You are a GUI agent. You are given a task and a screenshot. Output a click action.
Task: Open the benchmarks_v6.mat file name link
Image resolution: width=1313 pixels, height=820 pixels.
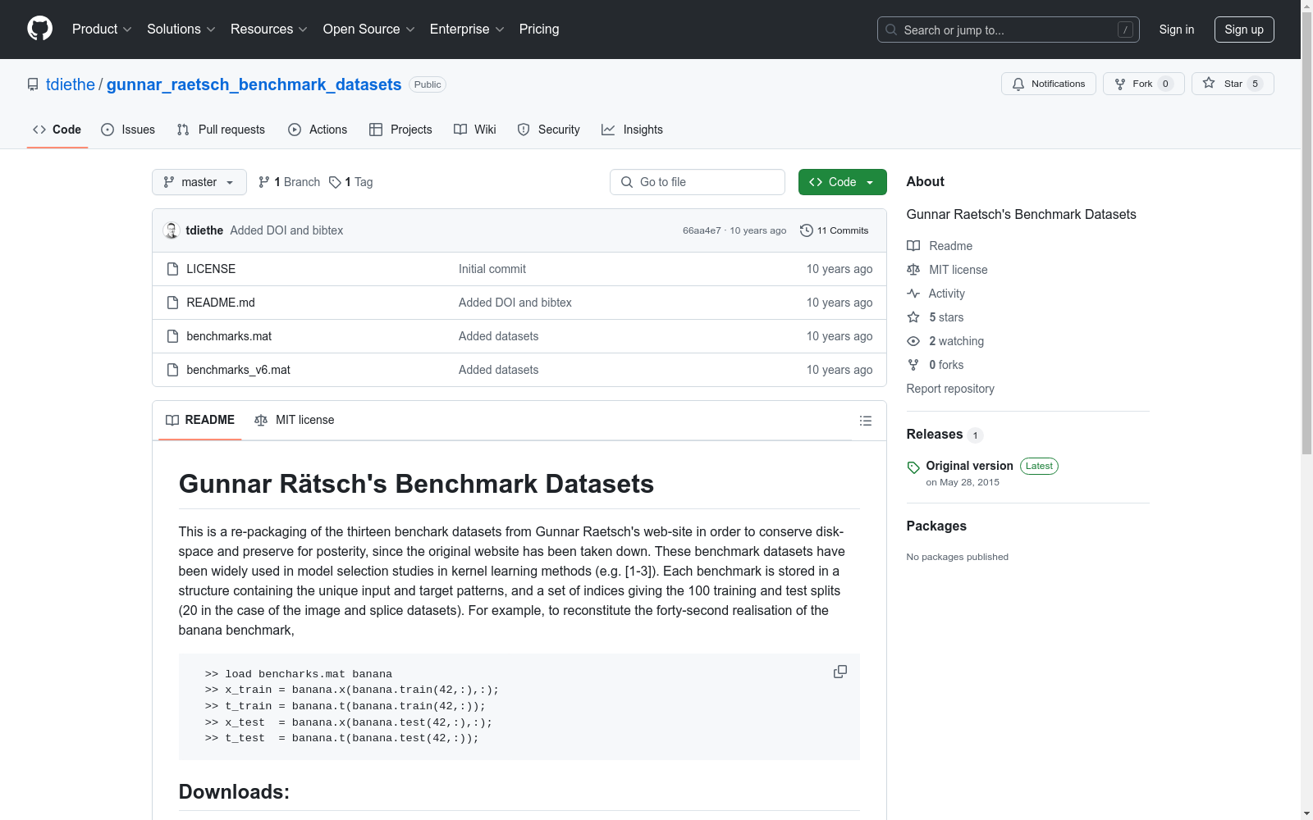click(238, 370)
